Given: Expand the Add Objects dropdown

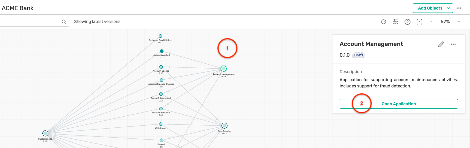Looking at the screenshot, I should [448, 8].
